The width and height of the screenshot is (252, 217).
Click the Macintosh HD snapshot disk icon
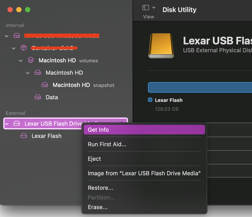[45, 85]
